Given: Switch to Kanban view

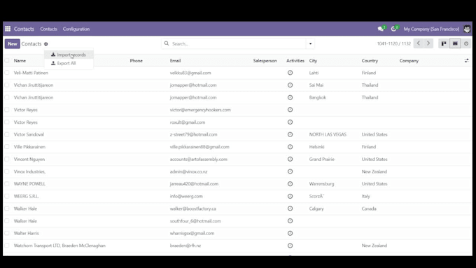Looking at the screenshot, I should click(x=444, y=43).
